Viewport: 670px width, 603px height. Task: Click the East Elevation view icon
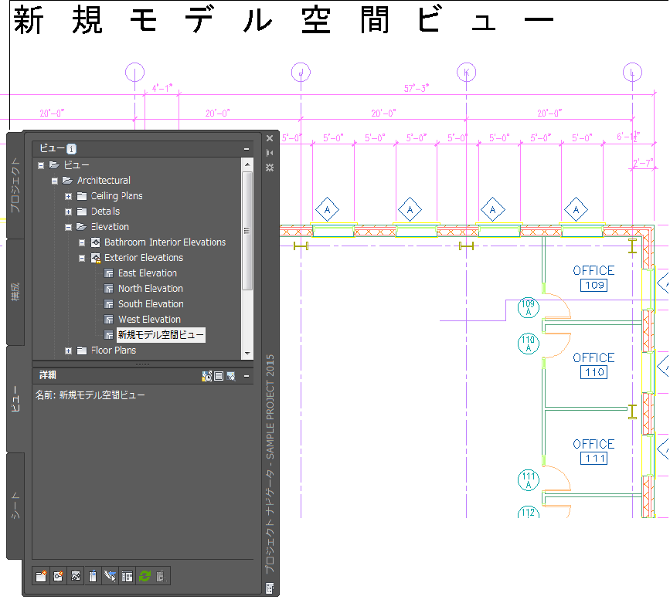point(109,273)
